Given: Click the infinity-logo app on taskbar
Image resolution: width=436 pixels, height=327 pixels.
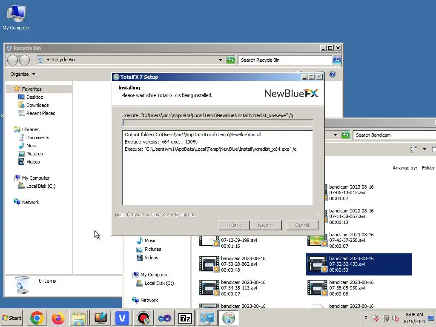Looking at the screenshot, I should [165, 318].
